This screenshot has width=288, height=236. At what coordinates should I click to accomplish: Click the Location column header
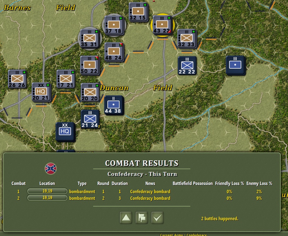[x=47, y=183]
